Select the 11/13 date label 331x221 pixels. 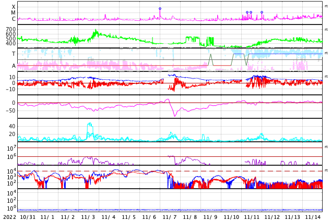pyautogui.click(x=292, y=217)
